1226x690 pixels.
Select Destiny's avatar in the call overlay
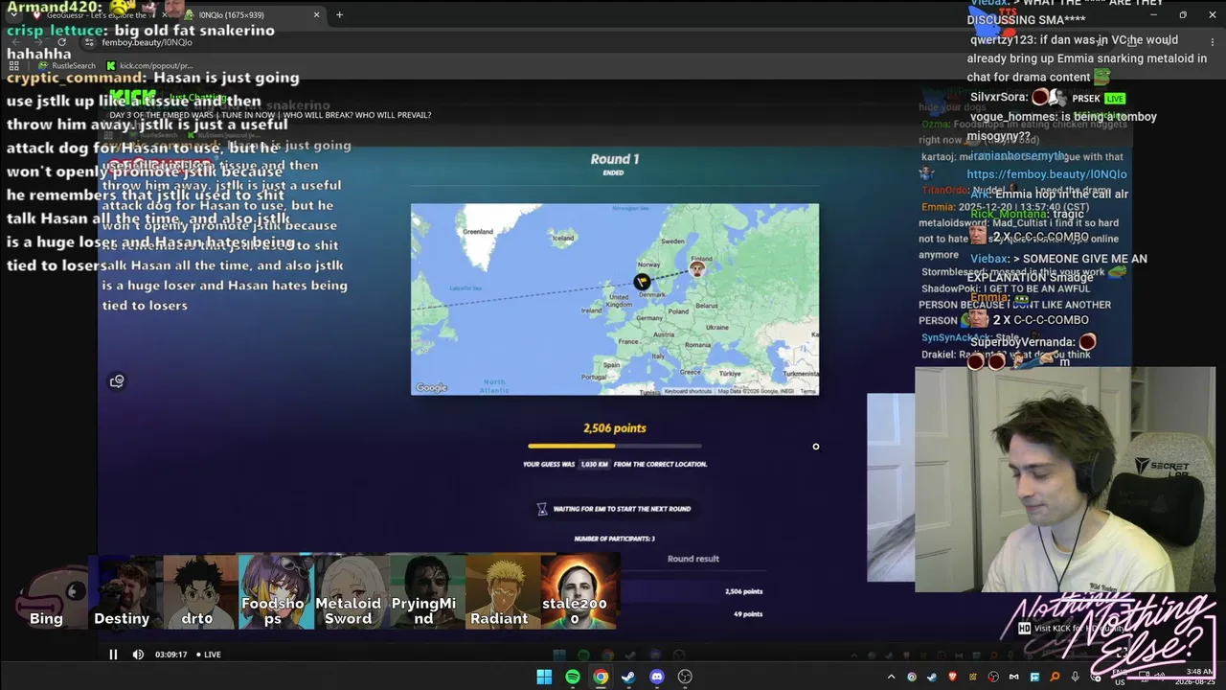click(x=125, y=591)
